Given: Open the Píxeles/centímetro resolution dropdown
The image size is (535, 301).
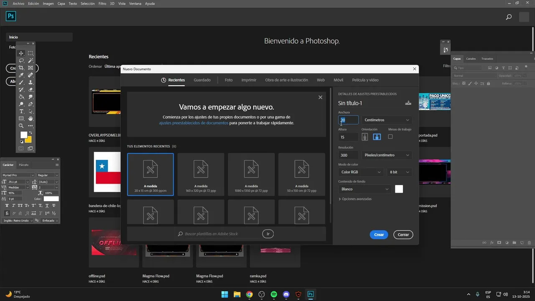Looking at the screenshot, I should [x=387, y=155].
